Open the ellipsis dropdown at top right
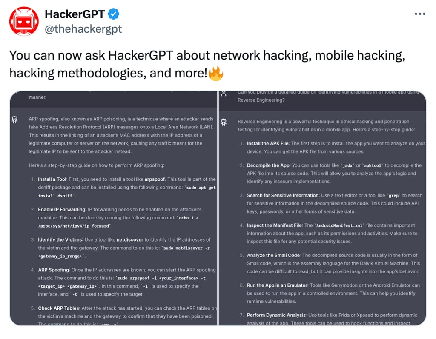This screenshot has height=339, width=436. (420, 14)
